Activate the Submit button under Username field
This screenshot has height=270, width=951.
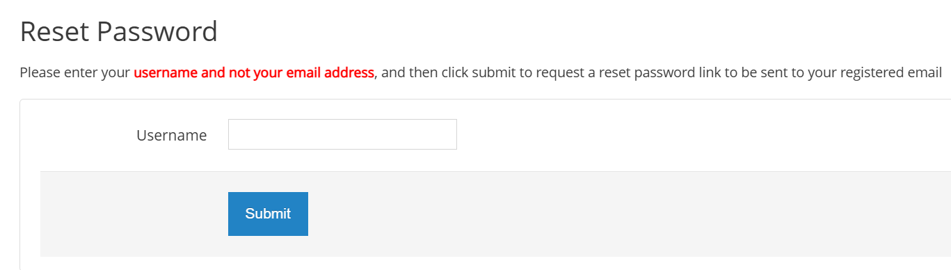[268, 214]
